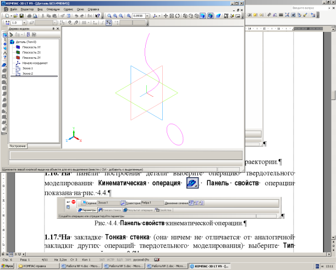Open the spatial curves panel icon

5,40
